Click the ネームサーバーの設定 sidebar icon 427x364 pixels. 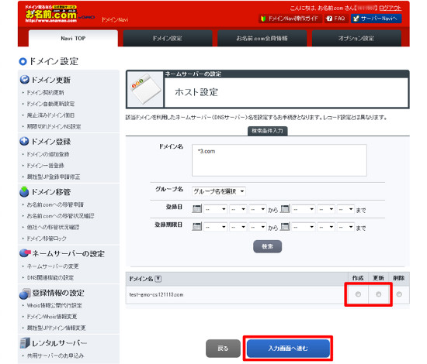coord(25,253)
